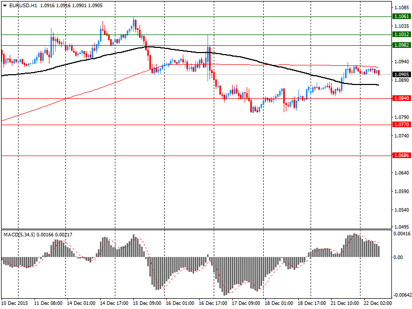Click the MACD zero level 0.00 label
The image size is (412, 309).
click(398, 257)
